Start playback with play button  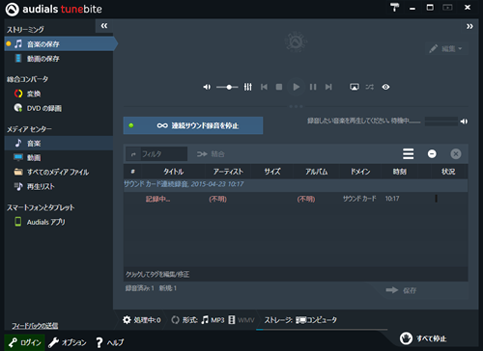(x=297, y=87)
